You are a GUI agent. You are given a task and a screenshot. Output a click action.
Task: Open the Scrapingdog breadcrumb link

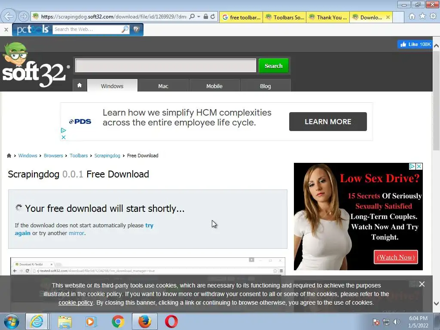click(107, 156)
